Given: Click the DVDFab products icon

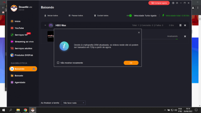Looking at the screenshot, I should point(12,55).
